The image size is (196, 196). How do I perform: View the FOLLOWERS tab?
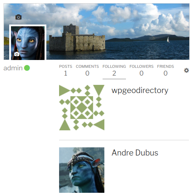point(142,66)
